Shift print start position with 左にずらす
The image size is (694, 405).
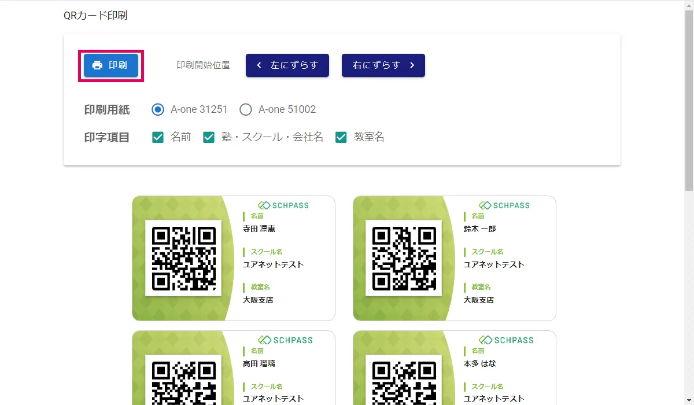287,65
